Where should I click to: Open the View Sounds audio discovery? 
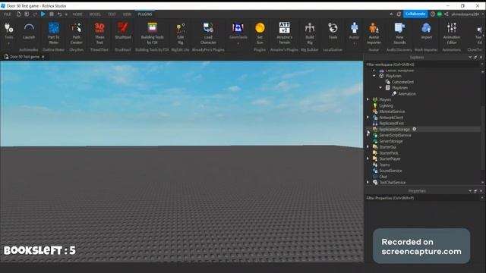[399, 33]
